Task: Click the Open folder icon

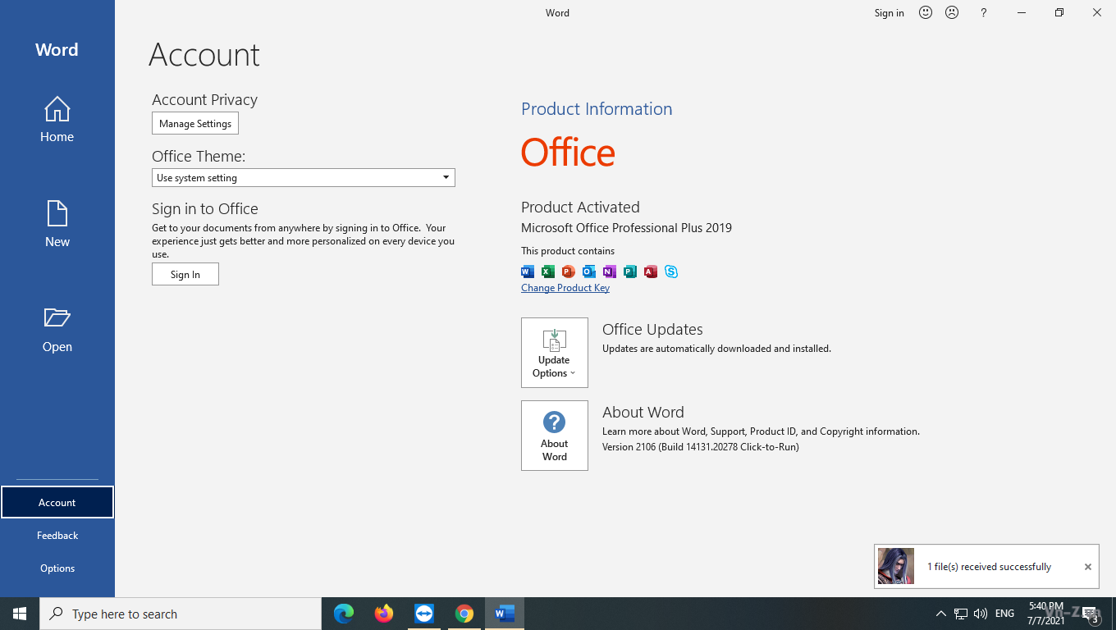Action: pos(57,318)
